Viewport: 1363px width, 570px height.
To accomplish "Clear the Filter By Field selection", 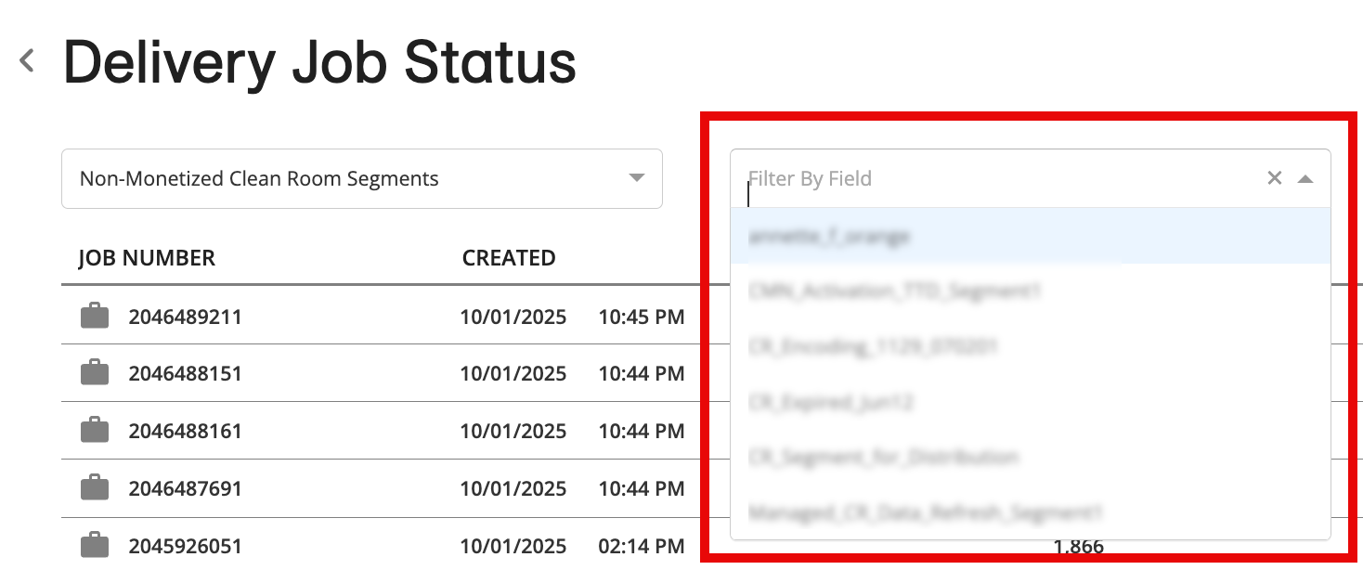I will point(1274,178).
